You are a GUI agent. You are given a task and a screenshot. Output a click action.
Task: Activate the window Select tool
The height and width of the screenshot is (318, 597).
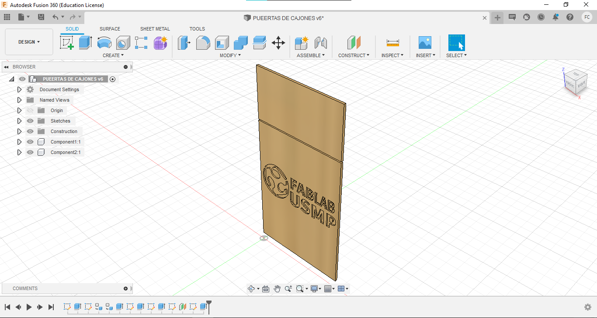coord(456,43)
